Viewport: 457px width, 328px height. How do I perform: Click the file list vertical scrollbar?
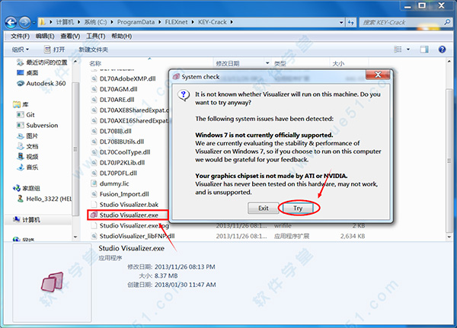(x=449, y=161)
